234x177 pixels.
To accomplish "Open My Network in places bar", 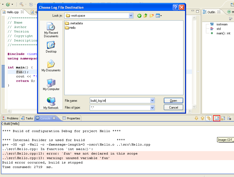I will point(51,103).
